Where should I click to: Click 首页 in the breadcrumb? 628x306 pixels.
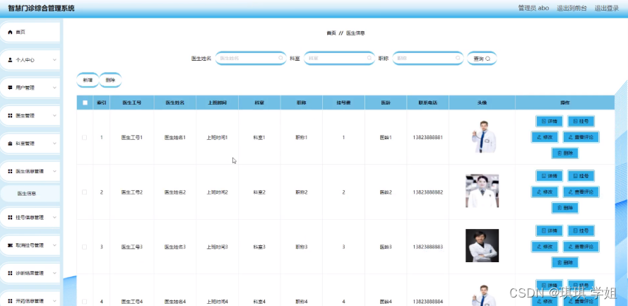click(x=331, y=33)
